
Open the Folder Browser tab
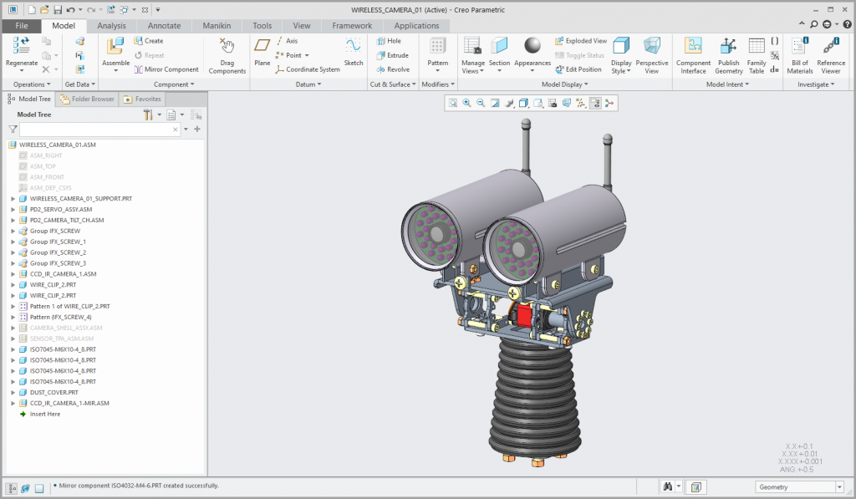point(87,99)
